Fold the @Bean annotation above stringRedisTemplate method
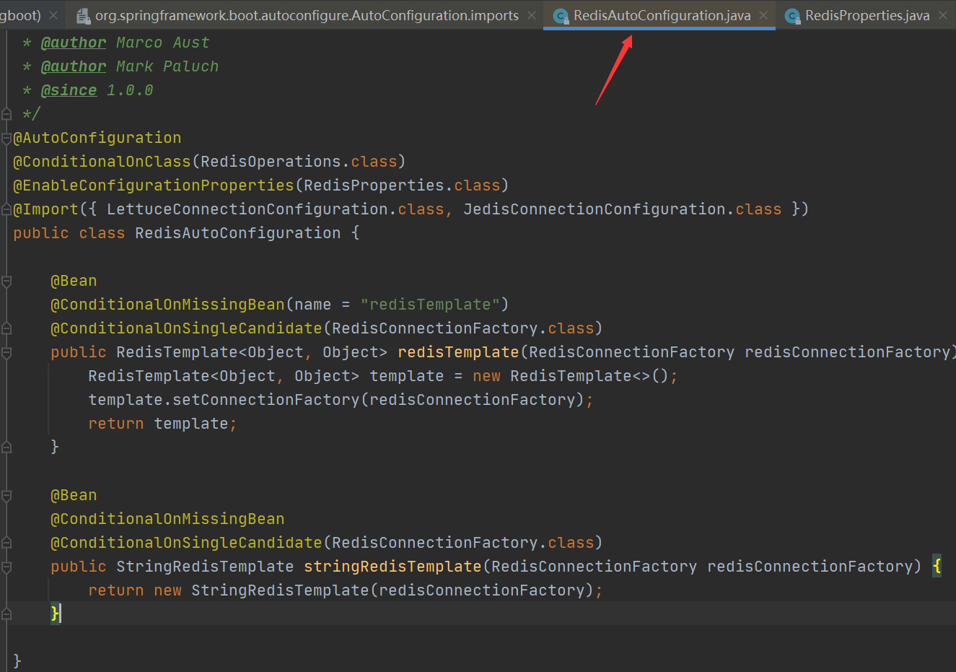 [6, 495]
